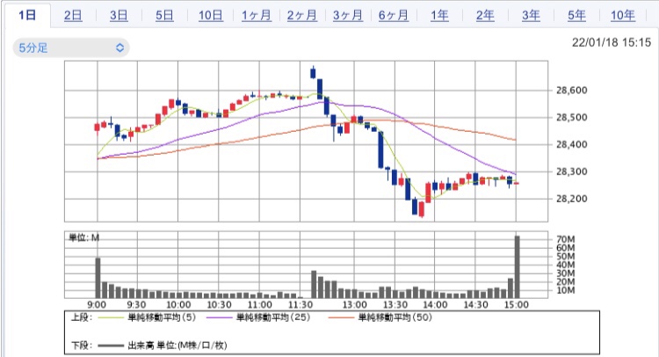Viewport: 659px width, 357px height.
Task: Click the 出来高 volume legend entry
Action: [x=177, y=346]
